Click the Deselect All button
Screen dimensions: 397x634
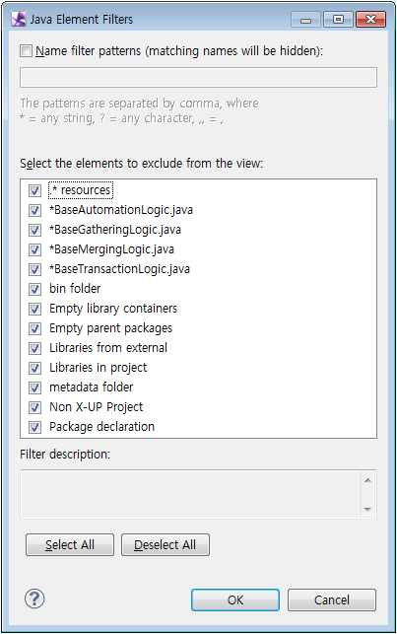165,544
